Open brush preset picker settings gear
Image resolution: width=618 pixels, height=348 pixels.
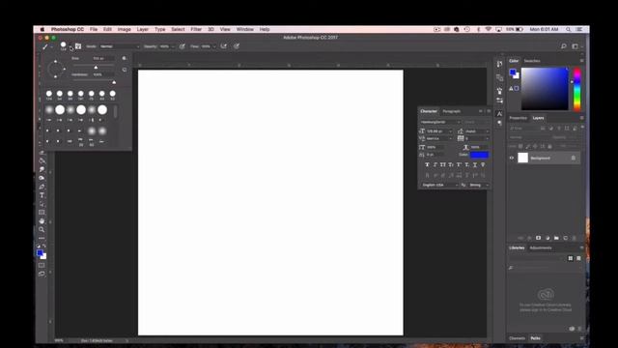click(125, 58)
